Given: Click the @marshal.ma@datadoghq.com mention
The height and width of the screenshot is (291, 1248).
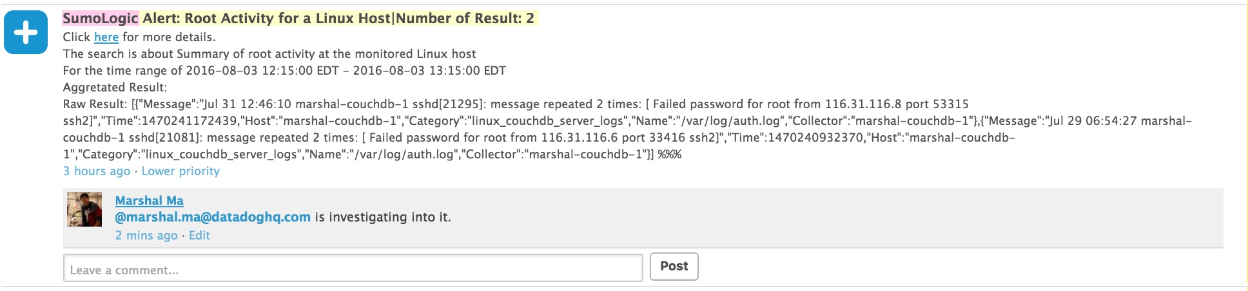Looking at the screenshot, I should click(x=213, y=218).
